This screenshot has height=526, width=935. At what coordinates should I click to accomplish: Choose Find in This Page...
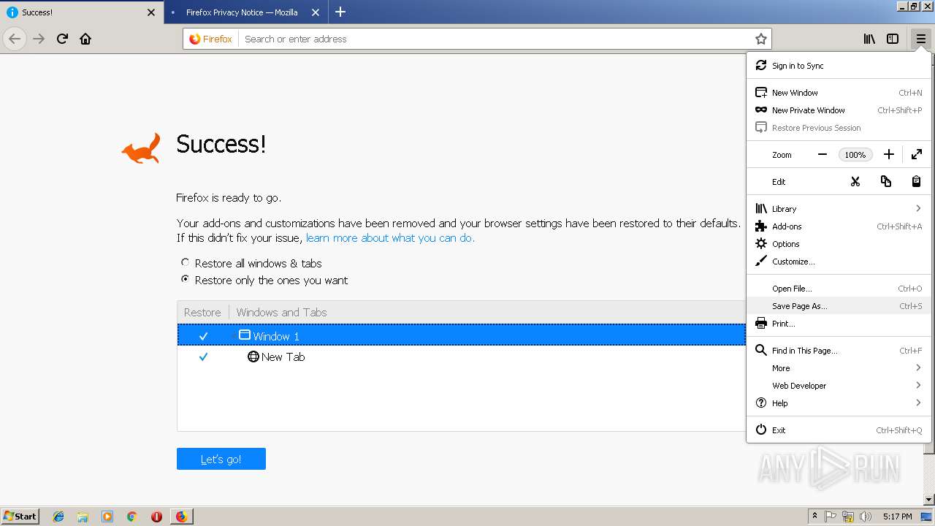click(839, 351)
